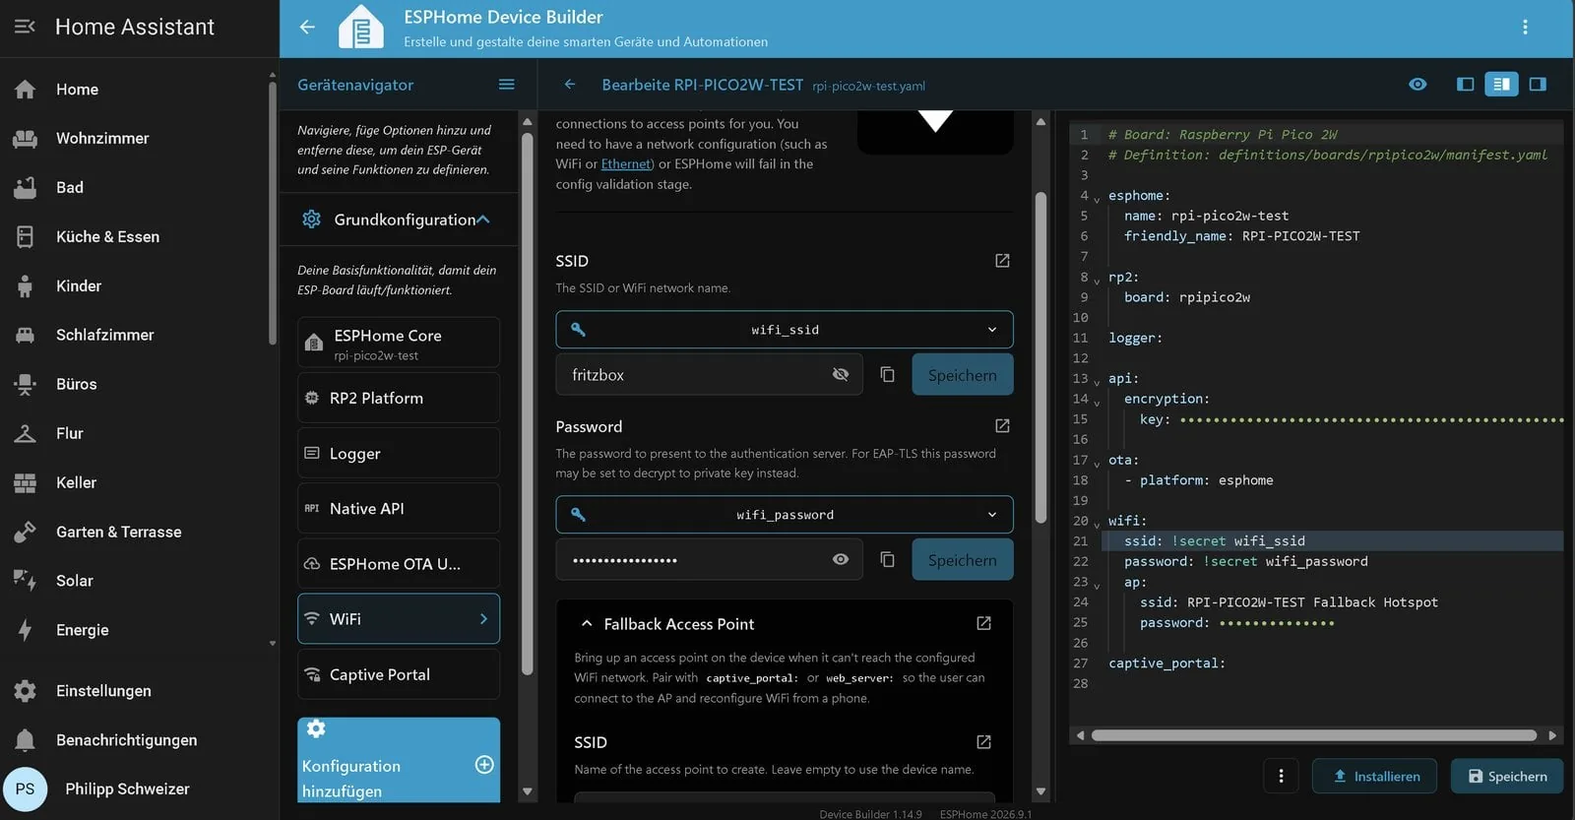Click Konfiguration hinzufügen button

[x=399, y=760]
